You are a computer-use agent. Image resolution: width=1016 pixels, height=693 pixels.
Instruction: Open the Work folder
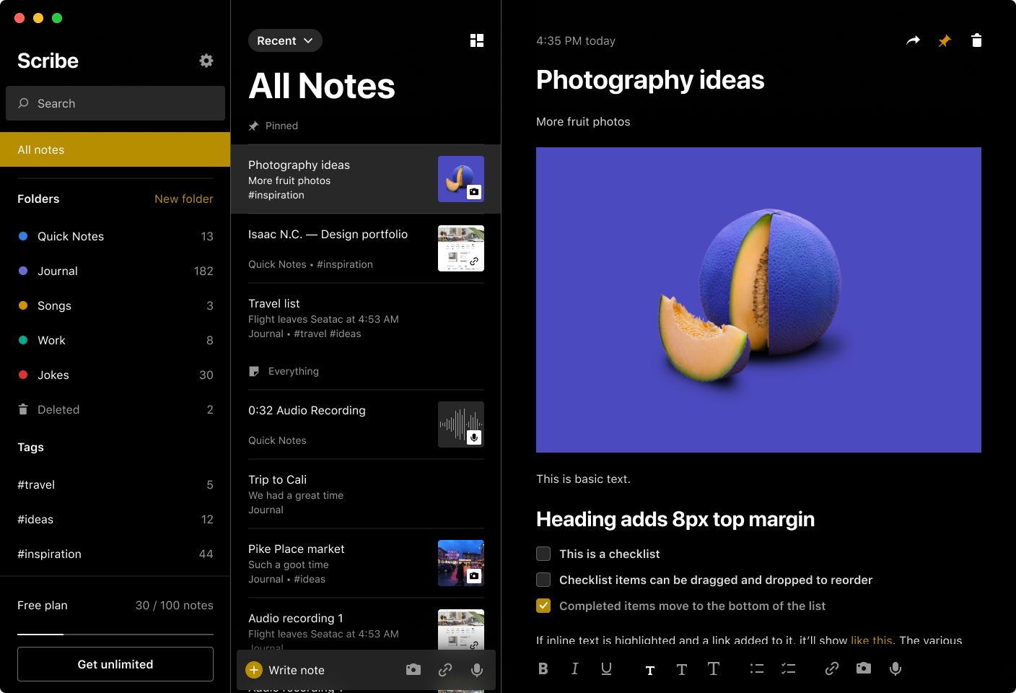115,340
